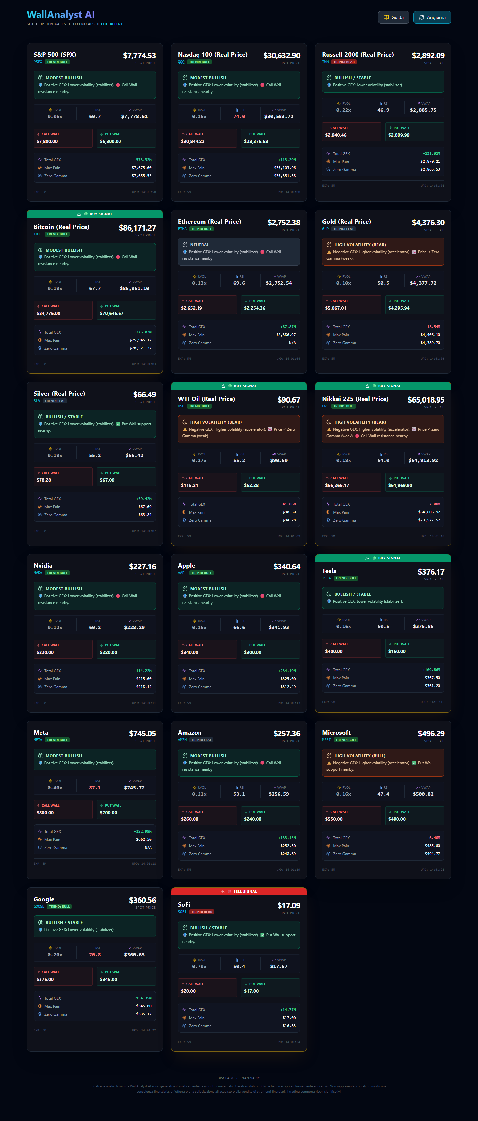Viewport: 478px width, 1121px height.
Task: Click the IBIT ticker under Bitcoin
Action: coord(38,234)
